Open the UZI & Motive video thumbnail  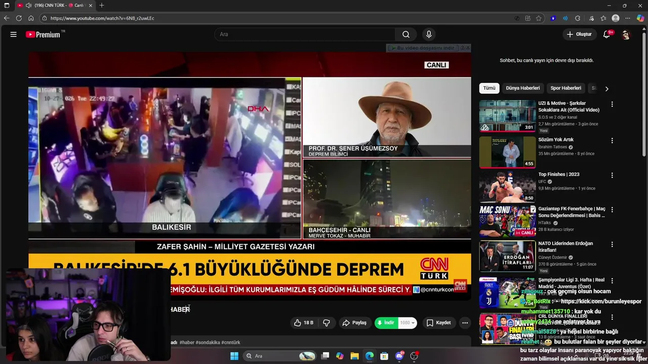[x=507, y=116]
